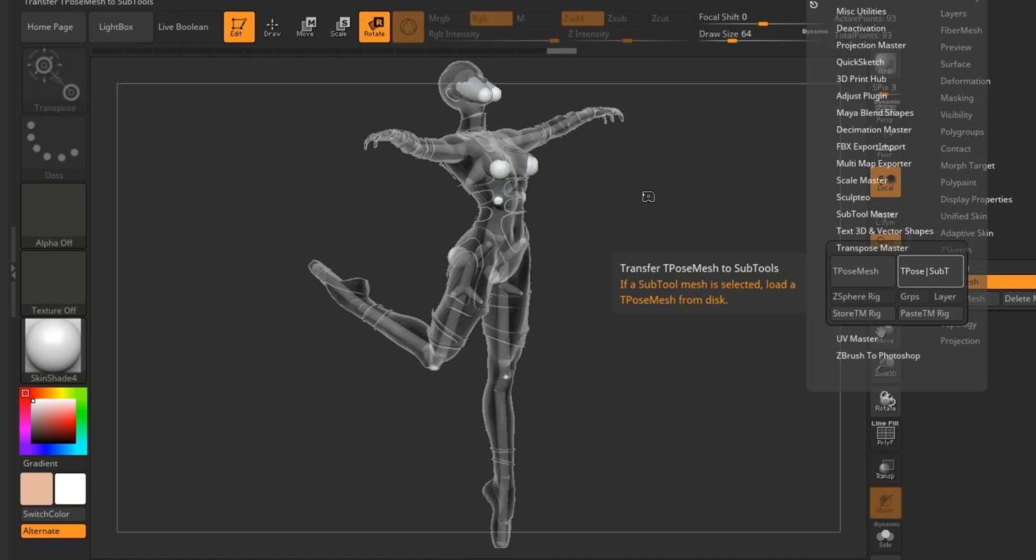Click the TPoseMesh button
The image size is (1036, 560).
click(x=862, y=271)
